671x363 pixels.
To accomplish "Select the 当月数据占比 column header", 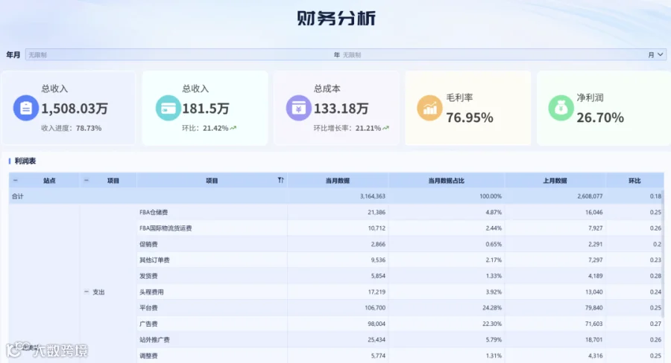I will [447, 181].
